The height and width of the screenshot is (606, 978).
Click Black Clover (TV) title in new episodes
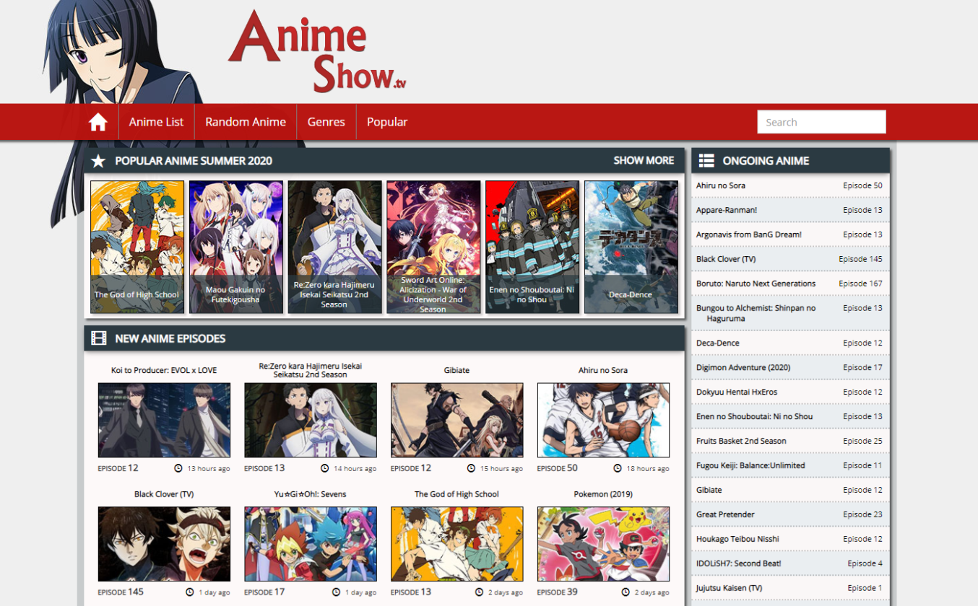(x=164, y=494)
